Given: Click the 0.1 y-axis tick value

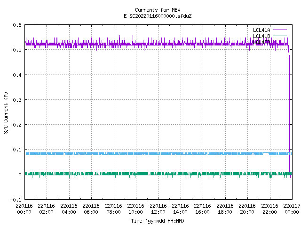Looking at the screenshot, I should point(17,150).
